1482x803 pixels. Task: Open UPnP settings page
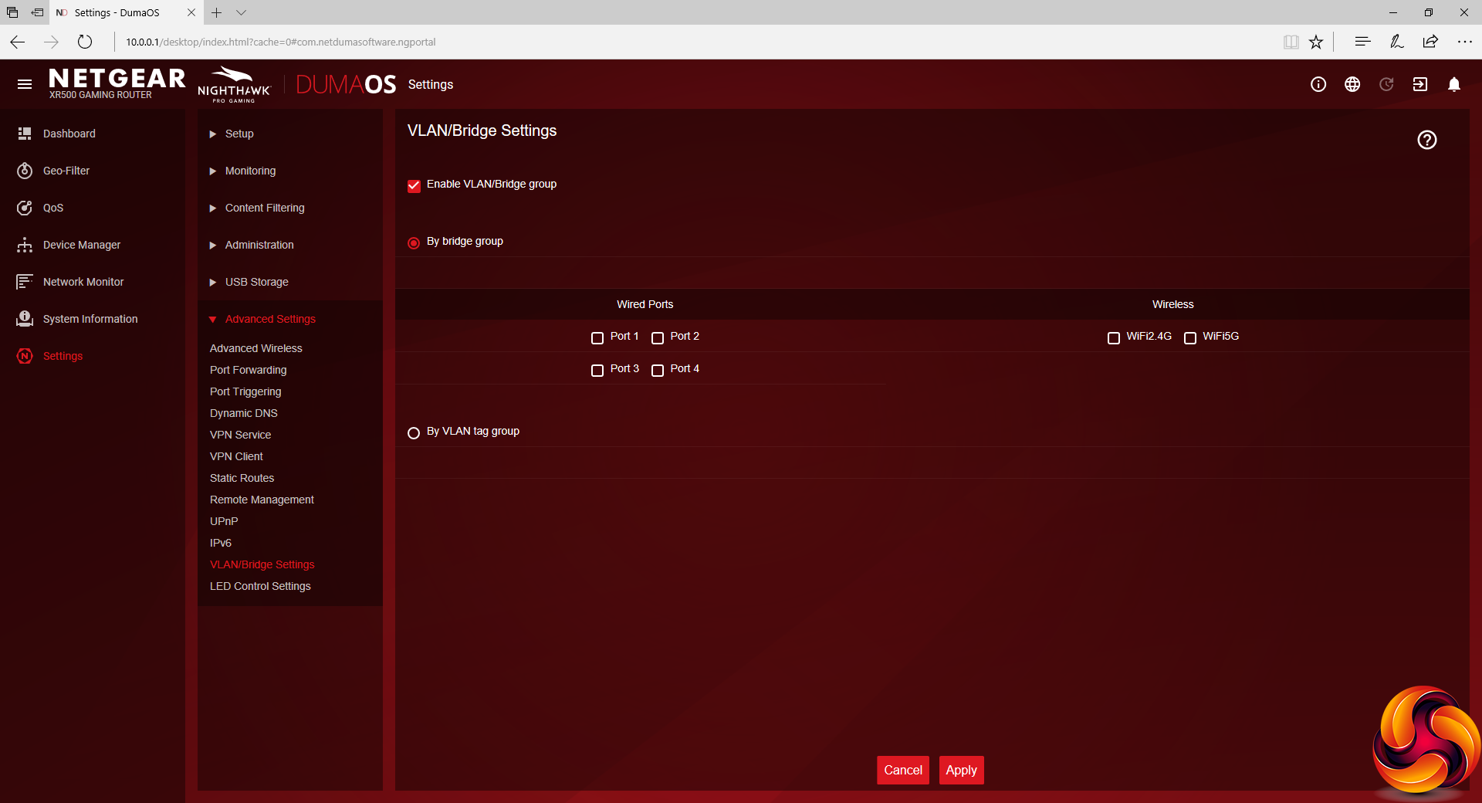pos(224,521)
